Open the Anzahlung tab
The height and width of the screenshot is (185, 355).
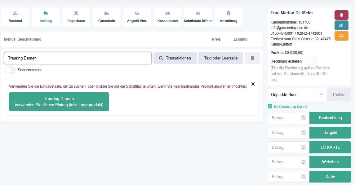(x=229, y=17)
